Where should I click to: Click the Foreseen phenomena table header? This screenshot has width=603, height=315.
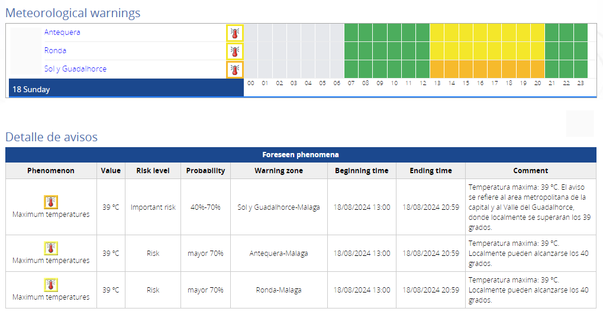pos(301,155)
